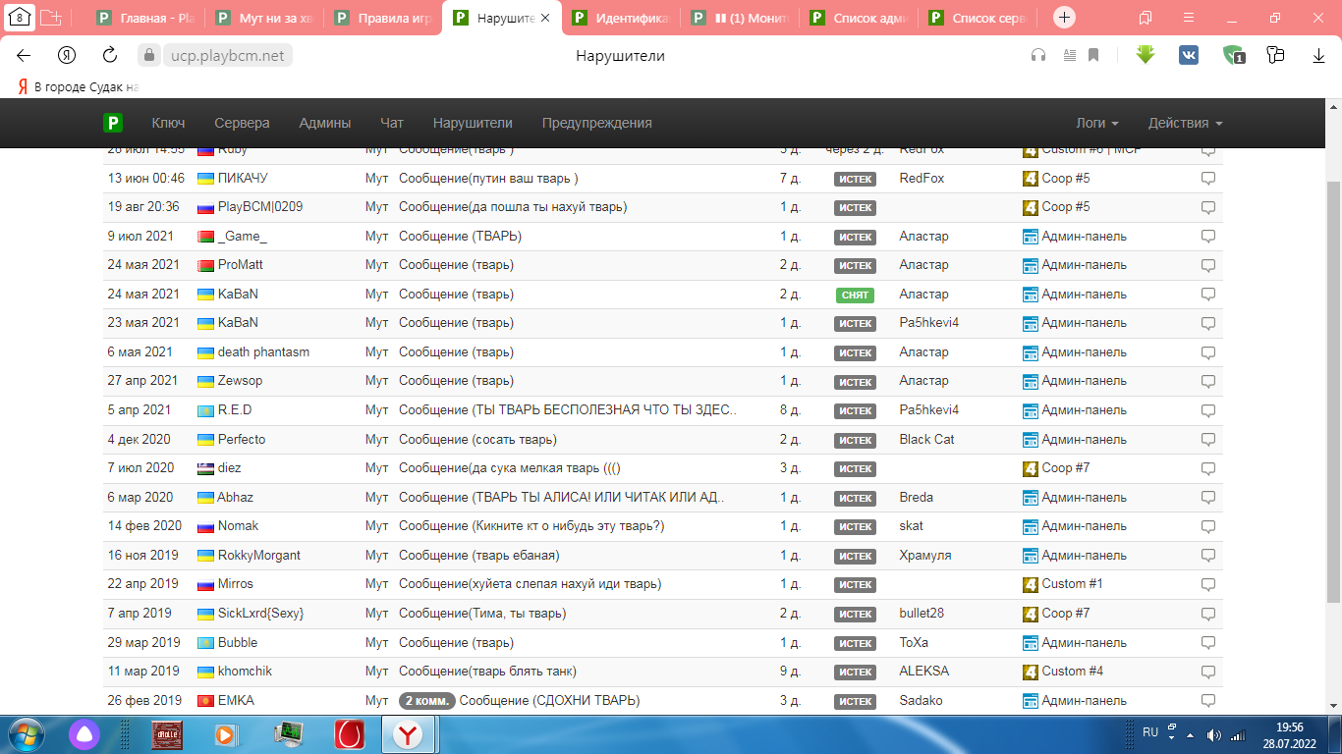Bookmark the page with the bookmark icon
Image resolution: width=1342 pixels, height=754 pixels.
click(1093, 56)
